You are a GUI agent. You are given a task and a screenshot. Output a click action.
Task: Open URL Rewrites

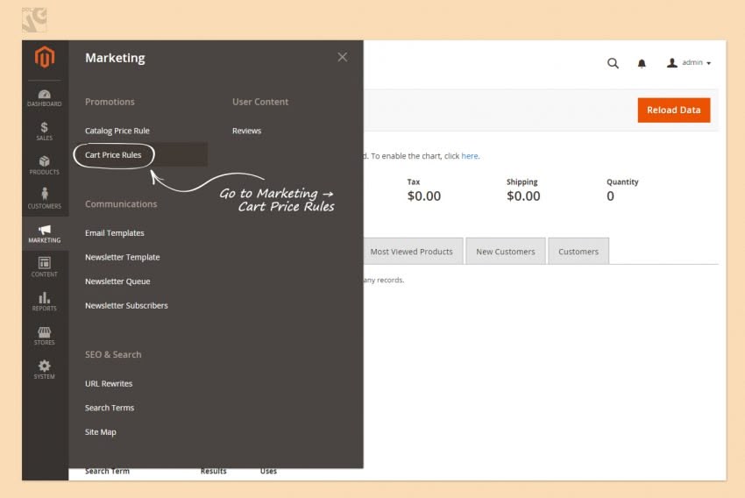click(x=109, y=383)
